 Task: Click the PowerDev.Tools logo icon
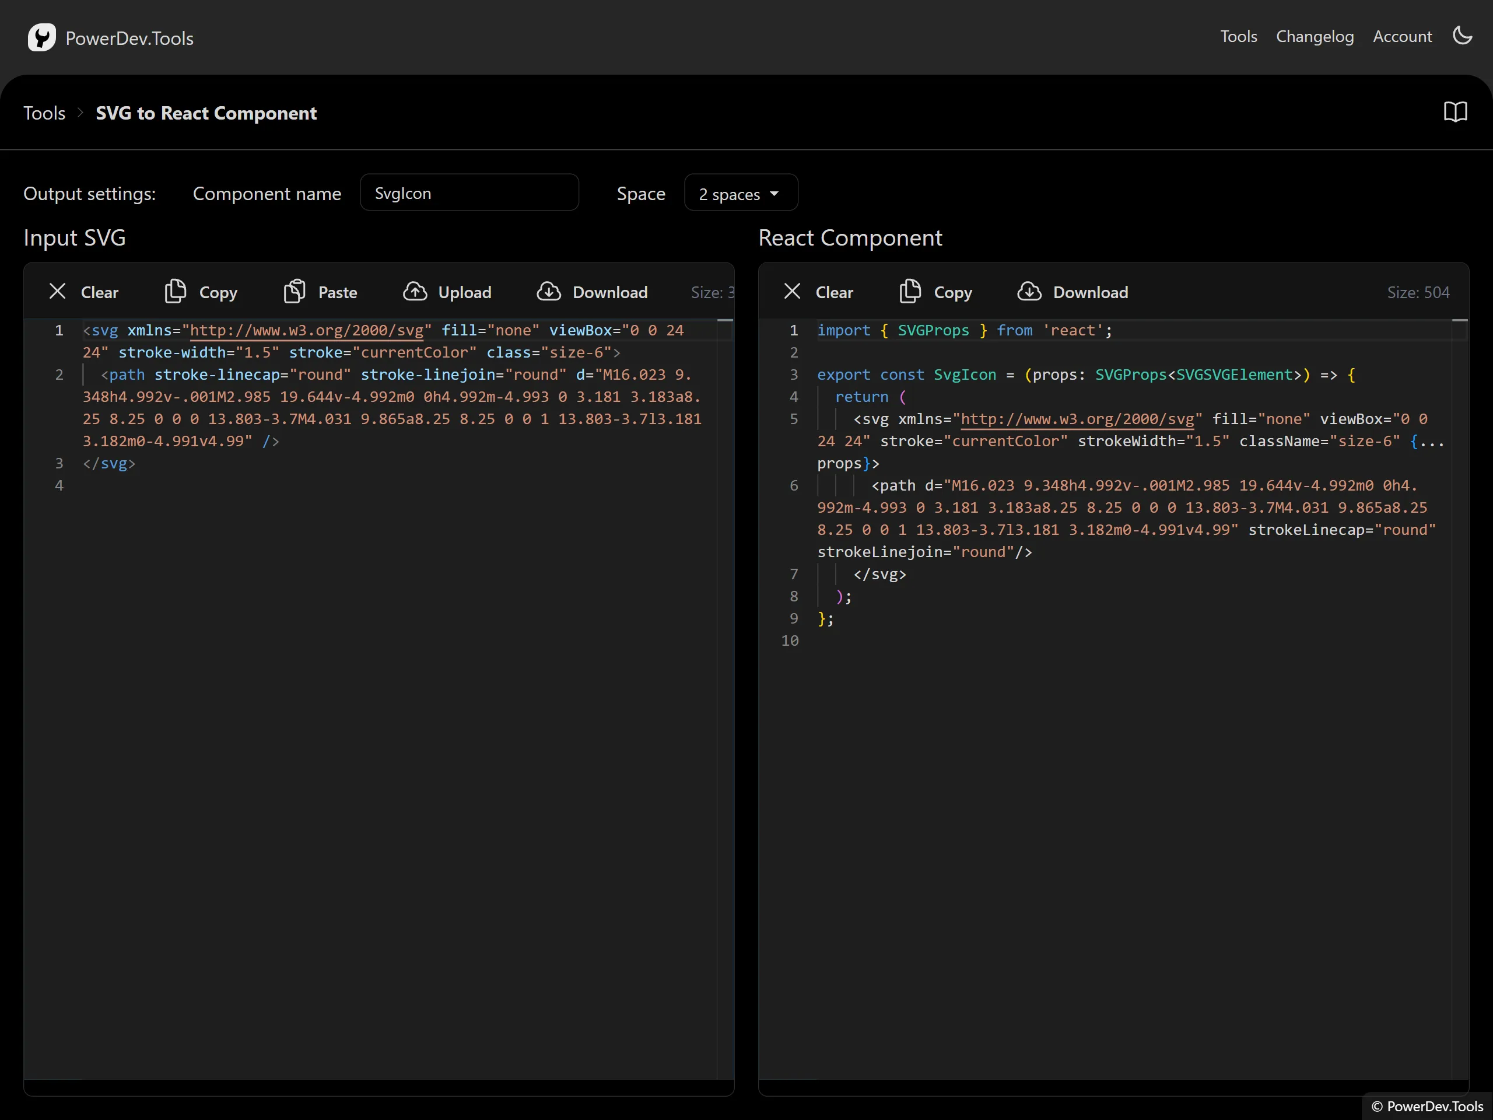pyautogui.click(x=41, y=38)
